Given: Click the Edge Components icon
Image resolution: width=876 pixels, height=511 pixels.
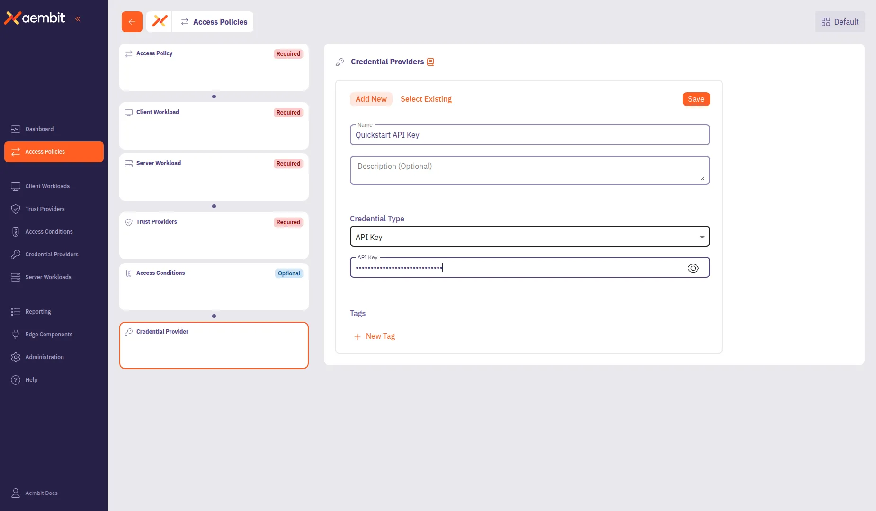Looking at the screenshot, I should (x=15, y=334).
